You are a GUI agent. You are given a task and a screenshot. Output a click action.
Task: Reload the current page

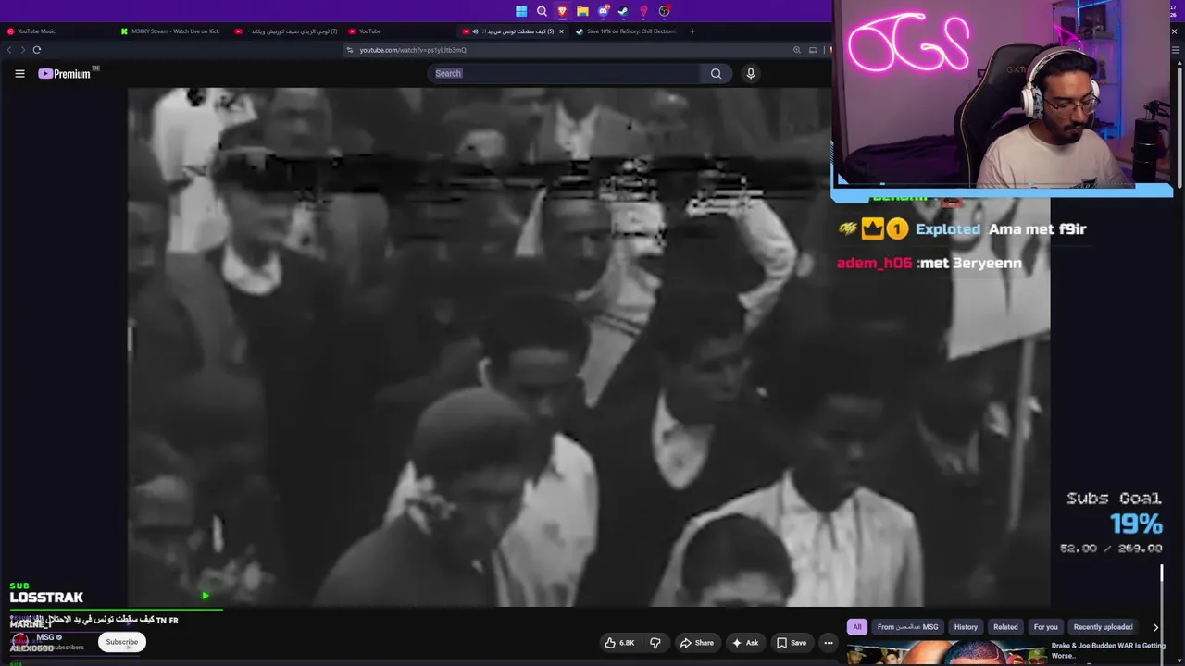pyautogui.click(x=37, y=50)
